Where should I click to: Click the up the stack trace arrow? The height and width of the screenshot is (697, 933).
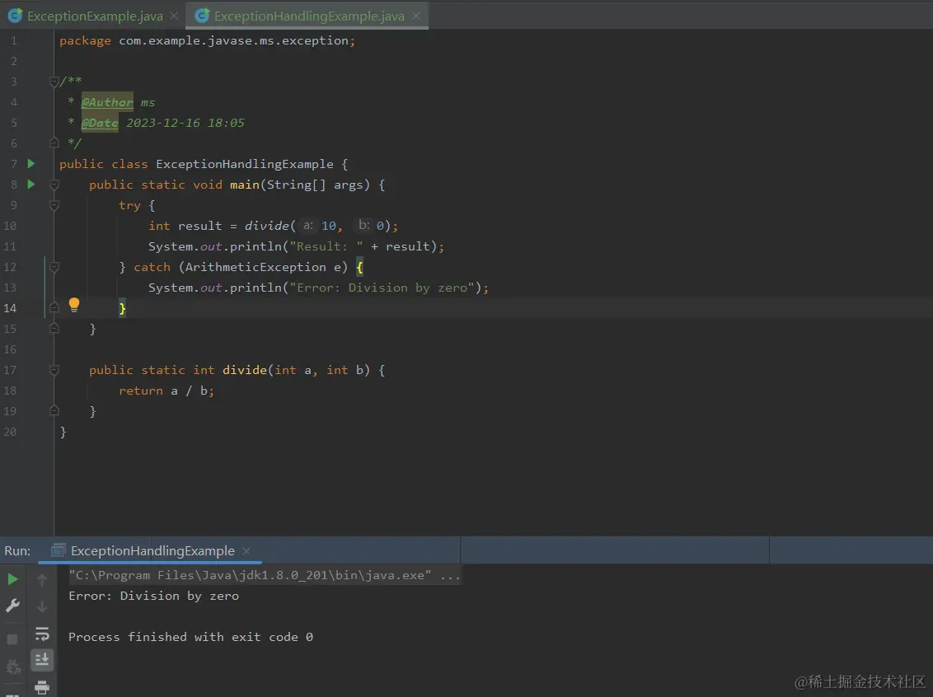point(42,579)
